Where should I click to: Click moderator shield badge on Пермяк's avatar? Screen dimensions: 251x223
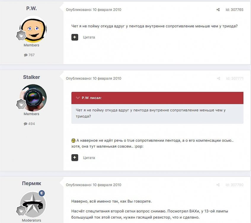[x=42, y=193]
